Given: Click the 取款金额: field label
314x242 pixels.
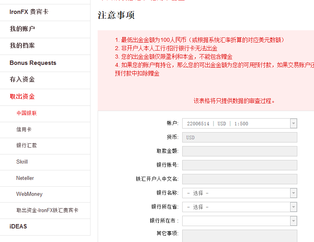Looking at the screenshot, I should [168, 151].
